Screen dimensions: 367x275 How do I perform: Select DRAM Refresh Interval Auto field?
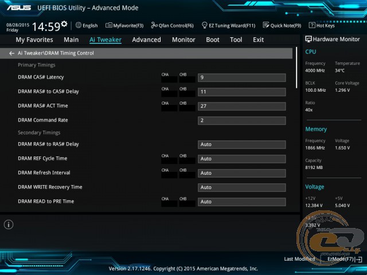242,173
